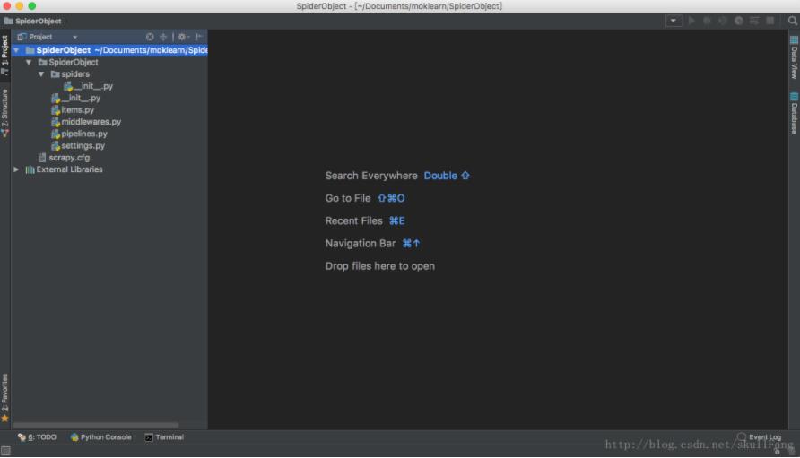Select scrapy.cfg file
Screen dimensions: 800x458
[65, 158]
